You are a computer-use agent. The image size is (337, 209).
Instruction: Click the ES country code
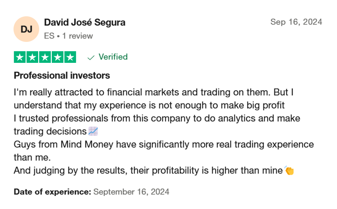tap(49, 36)
